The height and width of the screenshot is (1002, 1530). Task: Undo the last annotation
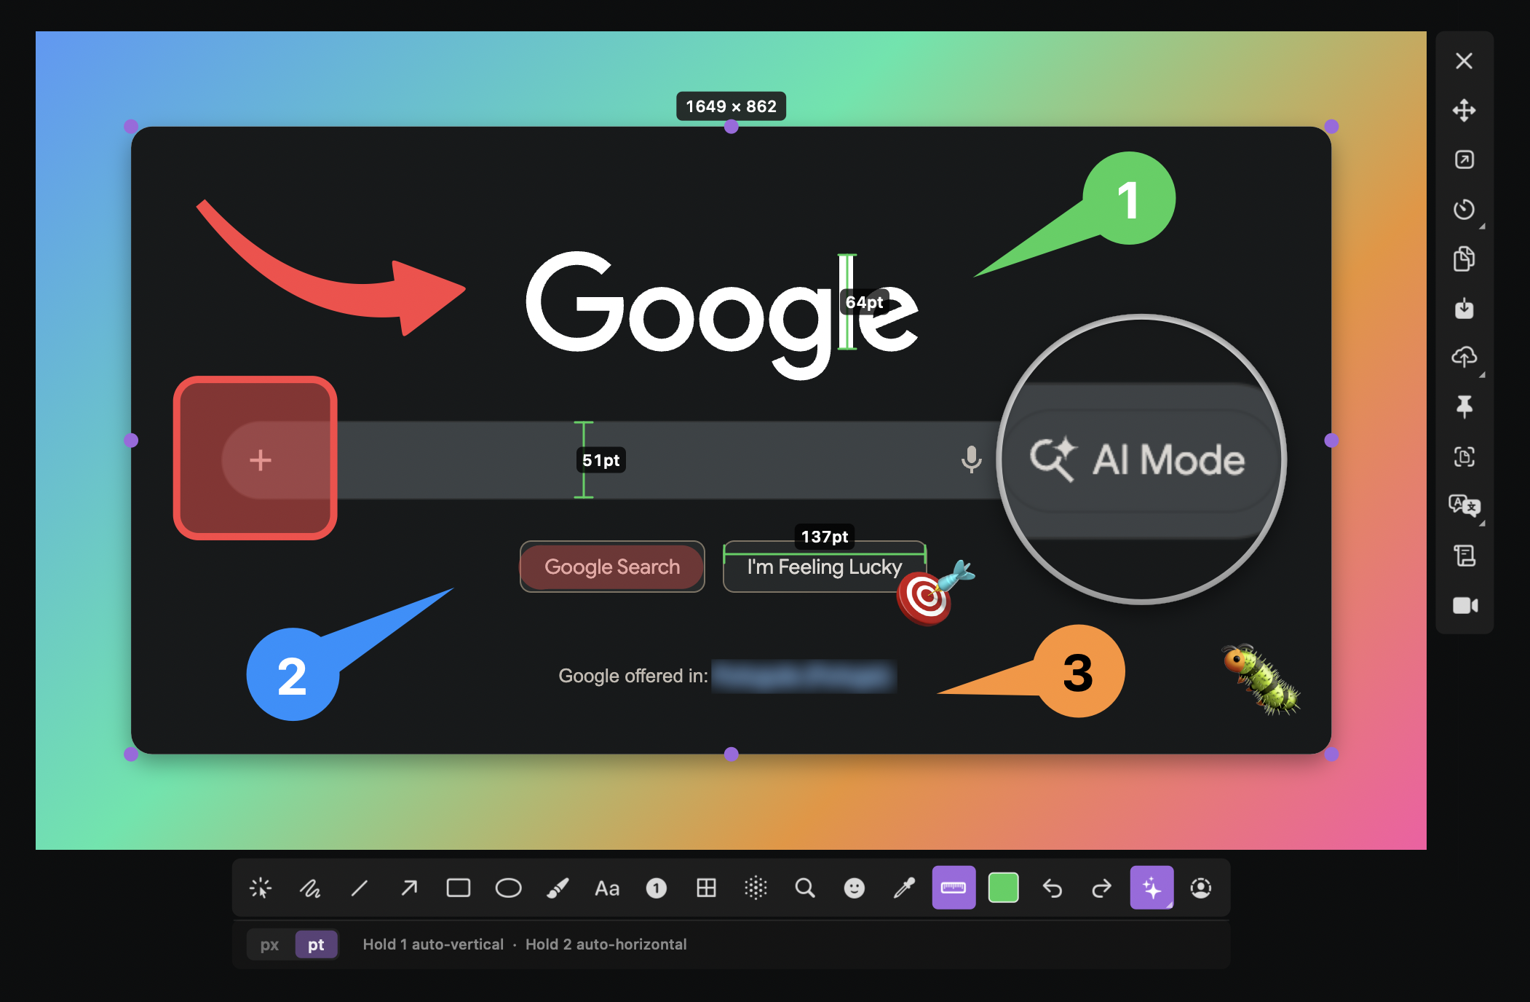click(x=1053, y=888)
